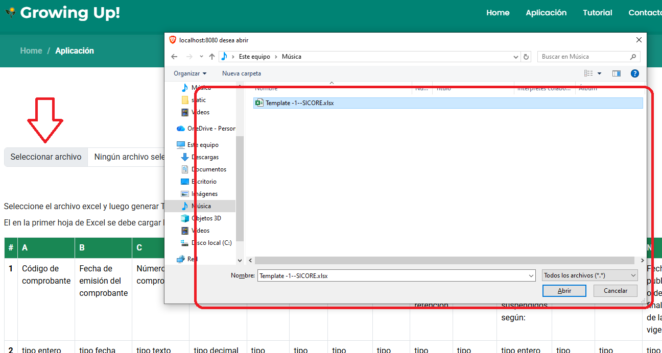This screenshot has height=353, width=662.
Task: Close the file open dialog
Action: click(x=639, y=40)
